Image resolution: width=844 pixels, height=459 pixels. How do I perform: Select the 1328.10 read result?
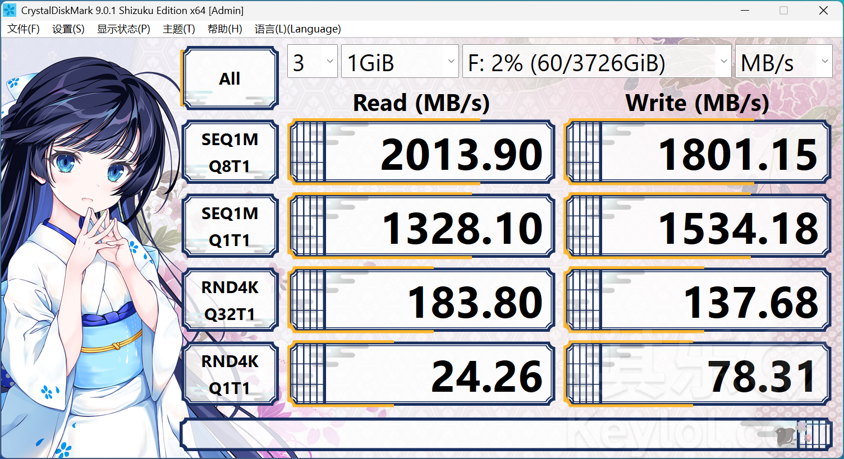tap(421, 226)
